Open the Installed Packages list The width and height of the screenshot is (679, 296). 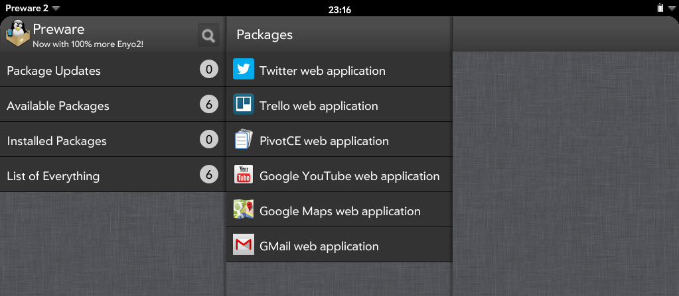(100, 140)
